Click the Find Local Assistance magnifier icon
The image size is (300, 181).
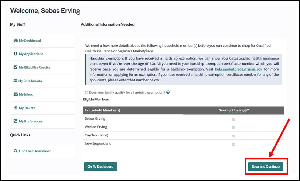tap(16, 151)
